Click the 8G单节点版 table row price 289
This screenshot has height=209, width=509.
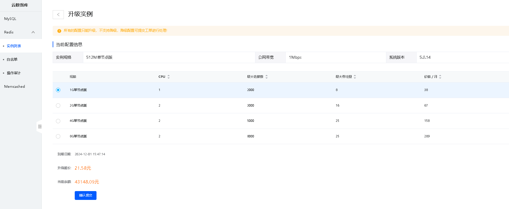point(427,136)
